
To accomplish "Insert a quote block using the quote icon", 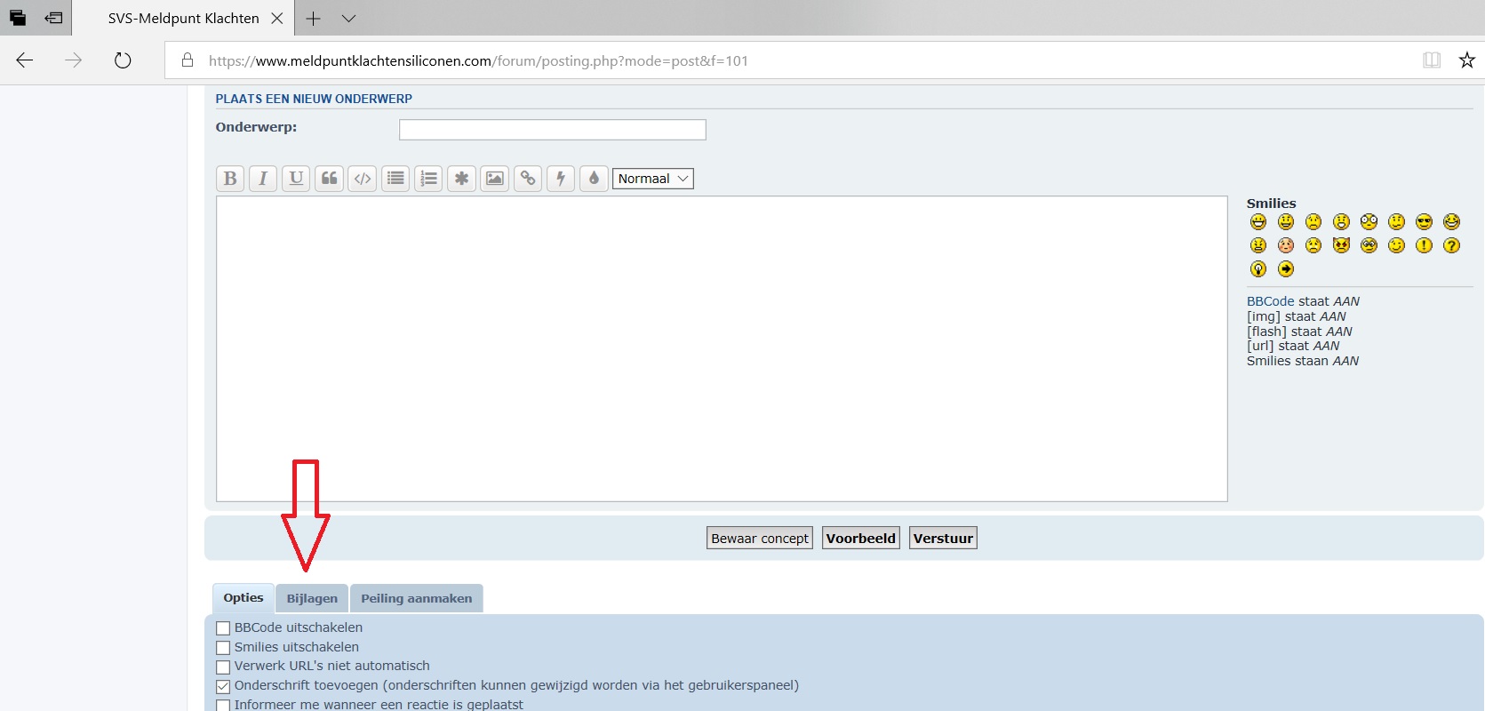I will tap(329, 179).
